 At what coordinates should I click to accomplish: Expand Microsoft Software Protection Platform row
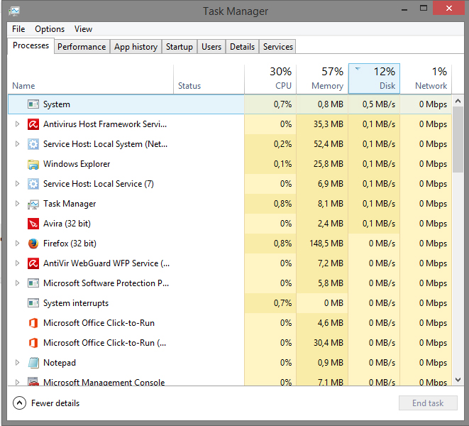17,283
